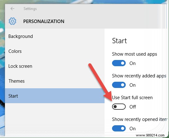The width and height of the screenshot is (169, 138).
Task: Go to the Themes section
Action: click(55, 81)
